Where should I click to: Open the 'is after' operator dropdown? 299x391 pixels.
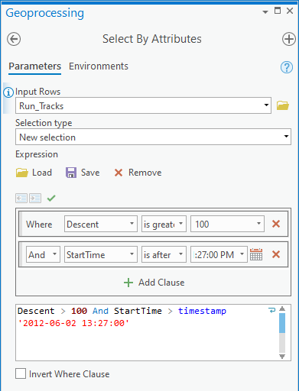pyautogui.click(x=180, y=254)
